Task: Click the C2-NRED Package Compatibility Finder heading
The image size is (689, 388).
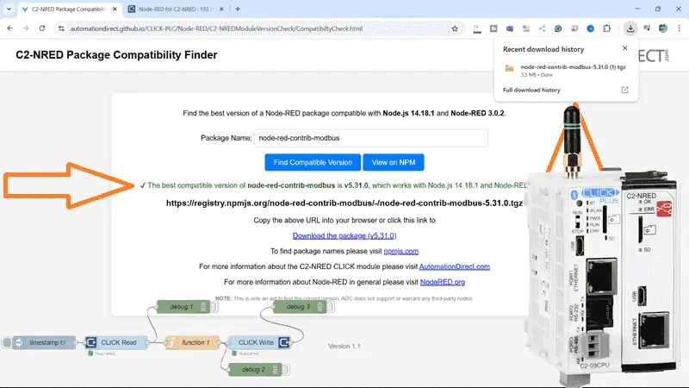Action: coord(116,55)
